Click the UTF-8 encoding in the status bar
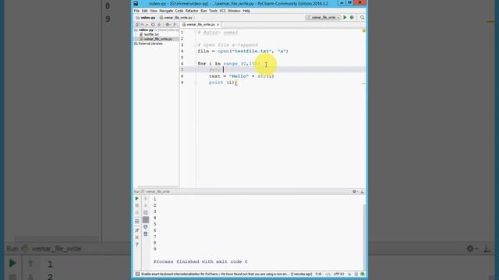This screenshot has width=499, height=280. [x=338, y=274]
